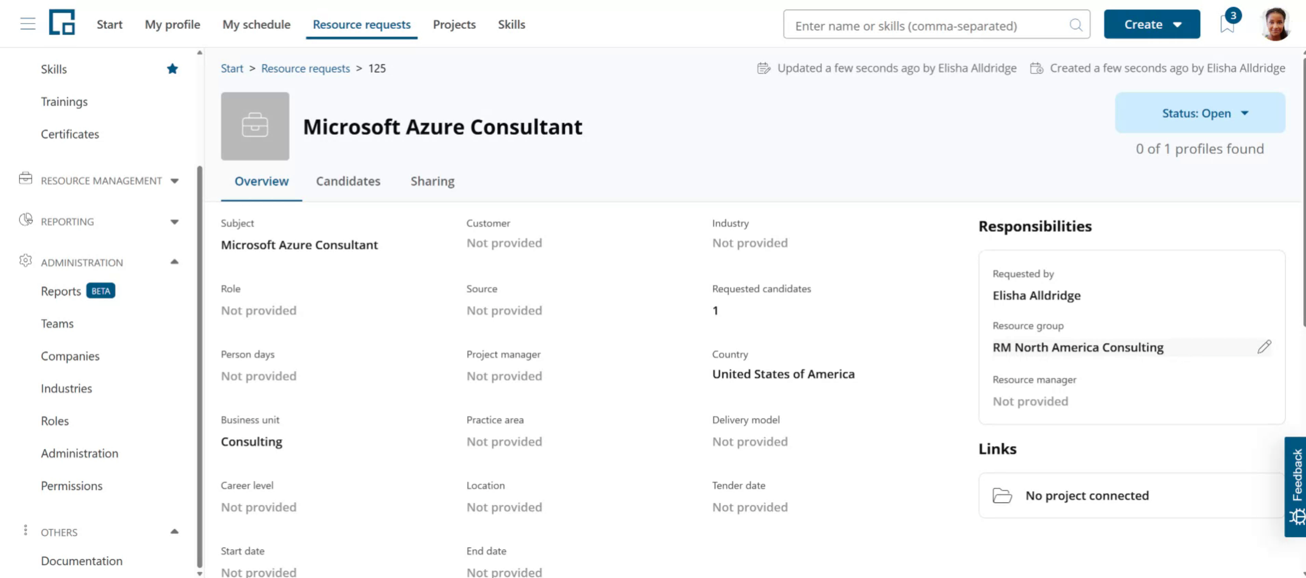Switch to the Candidates tab

pos(348,181)
